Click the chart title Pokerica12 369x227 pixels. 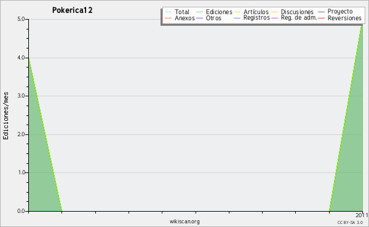coord(72,10)
